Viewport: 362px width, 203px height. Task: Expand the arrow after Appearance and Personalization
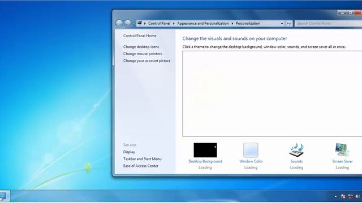[232, 24]
